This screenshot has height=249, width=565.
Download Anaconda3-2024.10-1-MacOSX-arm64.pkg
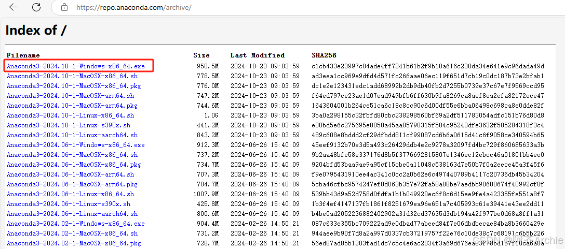pos(72,106)
